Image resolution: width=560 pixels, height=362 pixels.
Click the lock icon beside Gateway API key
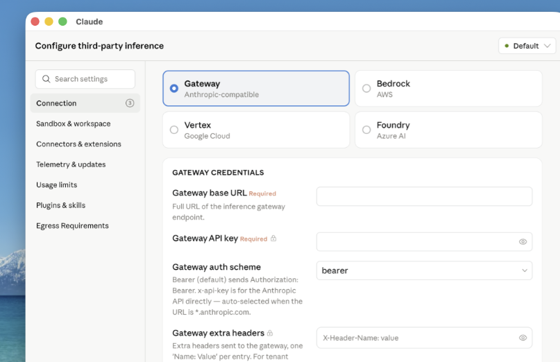pos(273,238)
